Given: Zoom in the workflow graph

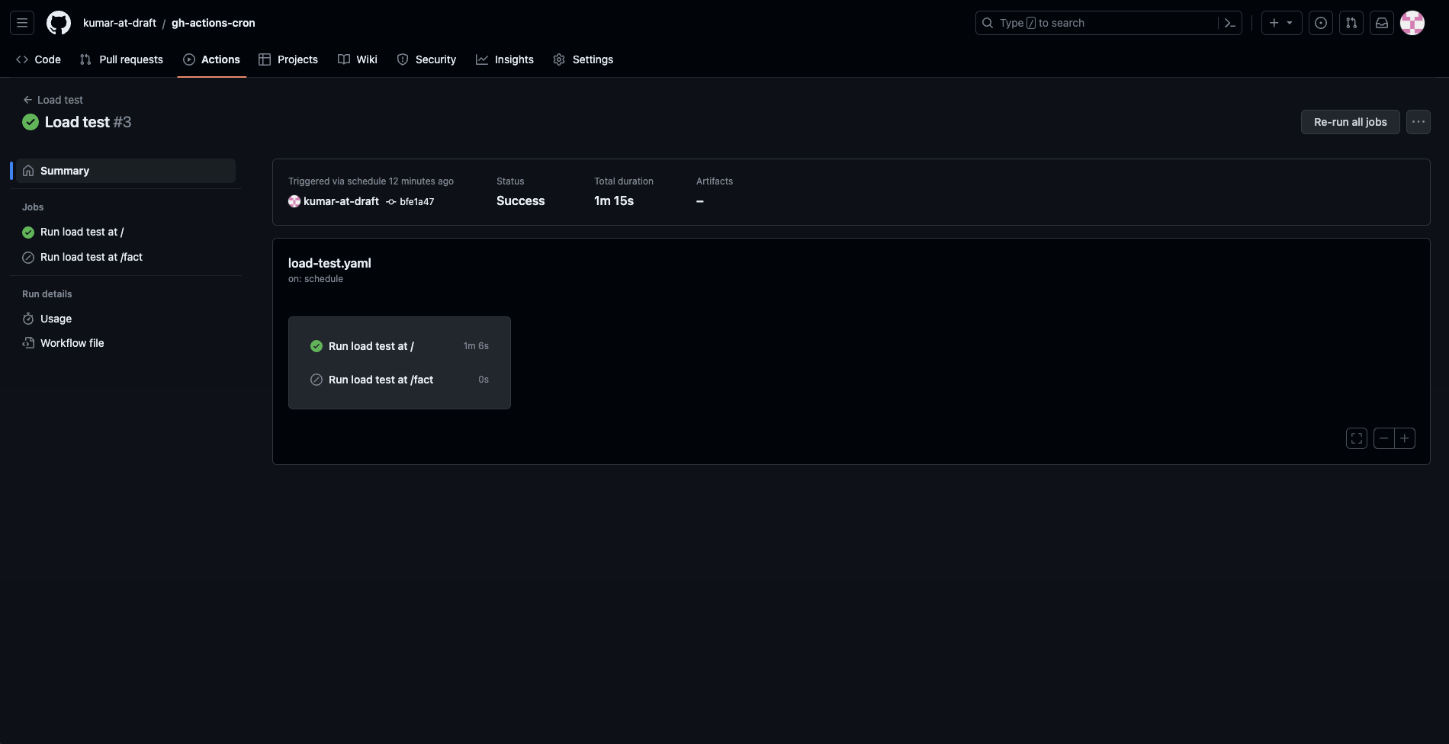Looking at the screenshot, I should (1405, 438).
